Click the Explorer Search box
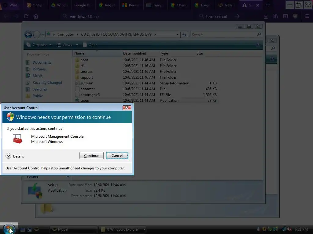This screenshot has width=313, height=234. pyautogui.click(x=226, y=35)
